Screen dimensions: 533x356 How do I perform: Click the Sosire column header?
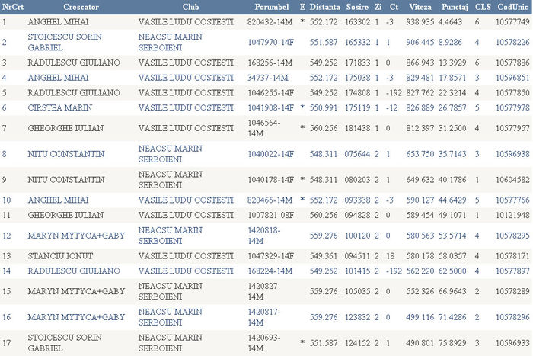click(358, 6)
